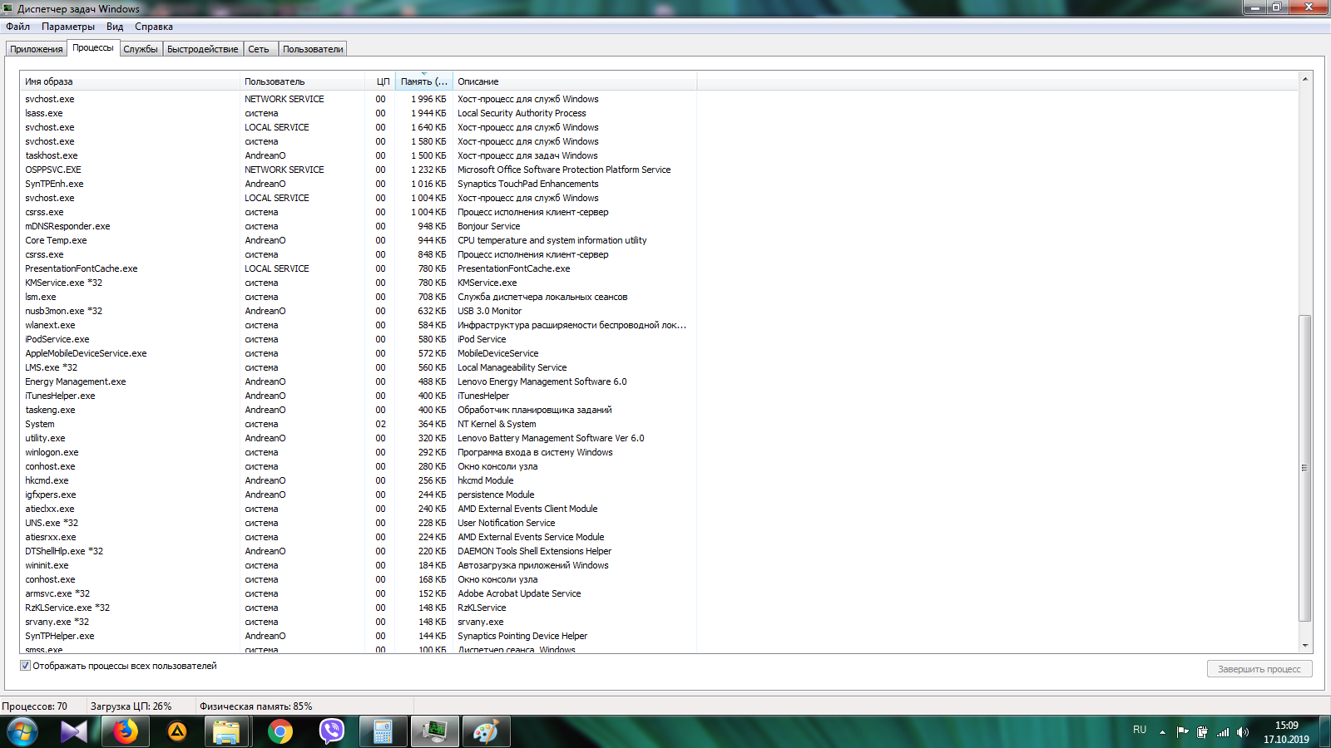Click the scrollbar up arrow

[1305, 79]
